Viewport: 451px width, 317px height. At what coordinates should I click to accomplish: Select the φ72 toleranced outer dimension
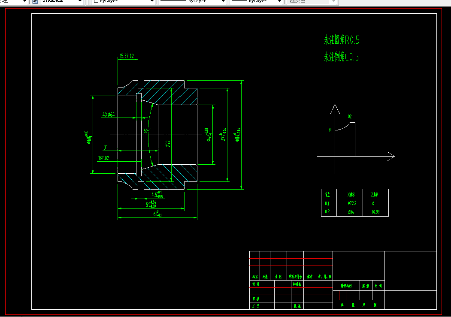[224, 135]
